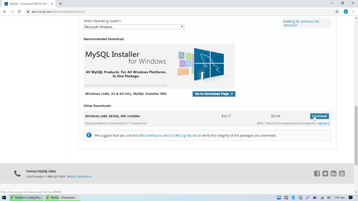The width and height of the screenshot is (358, 201).
Task: Open the Windows Start menu
Action: [x=4, y=198]
